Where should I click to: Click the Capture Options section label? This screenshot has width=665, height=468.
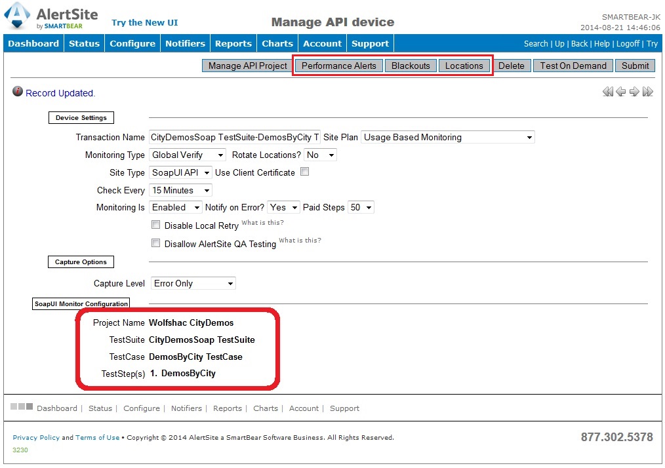pyautogui.click(x=81, y=262)
